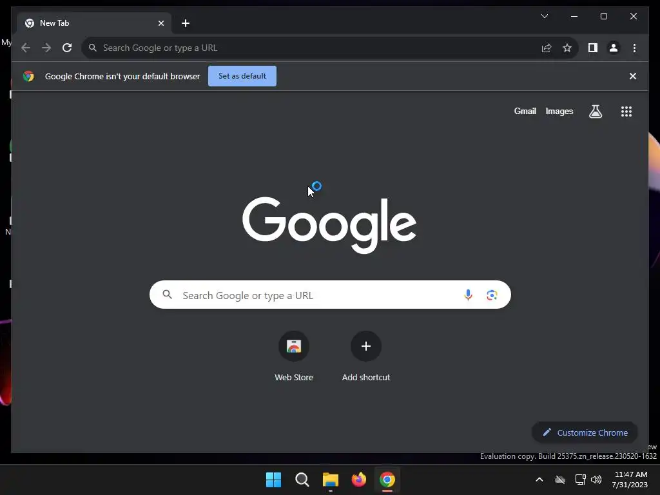Select the New Tab tab
Screen dimensions: 660x495
point(94,23)
